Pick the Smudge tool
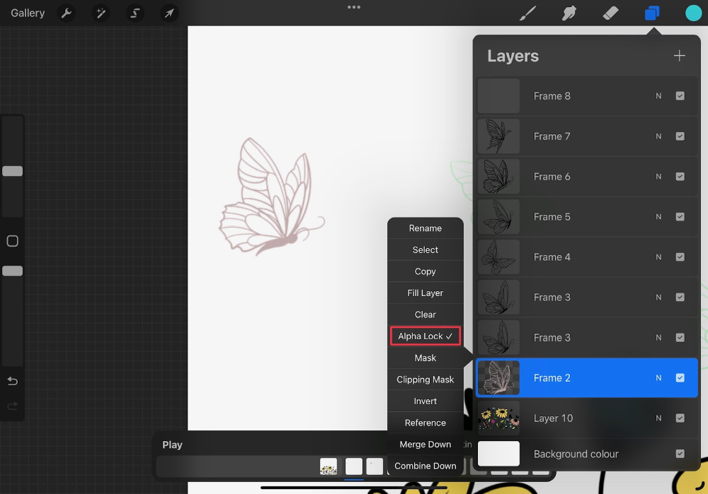Screen dimensions: 708x494 pyautogui.click(x=569, y=13)
